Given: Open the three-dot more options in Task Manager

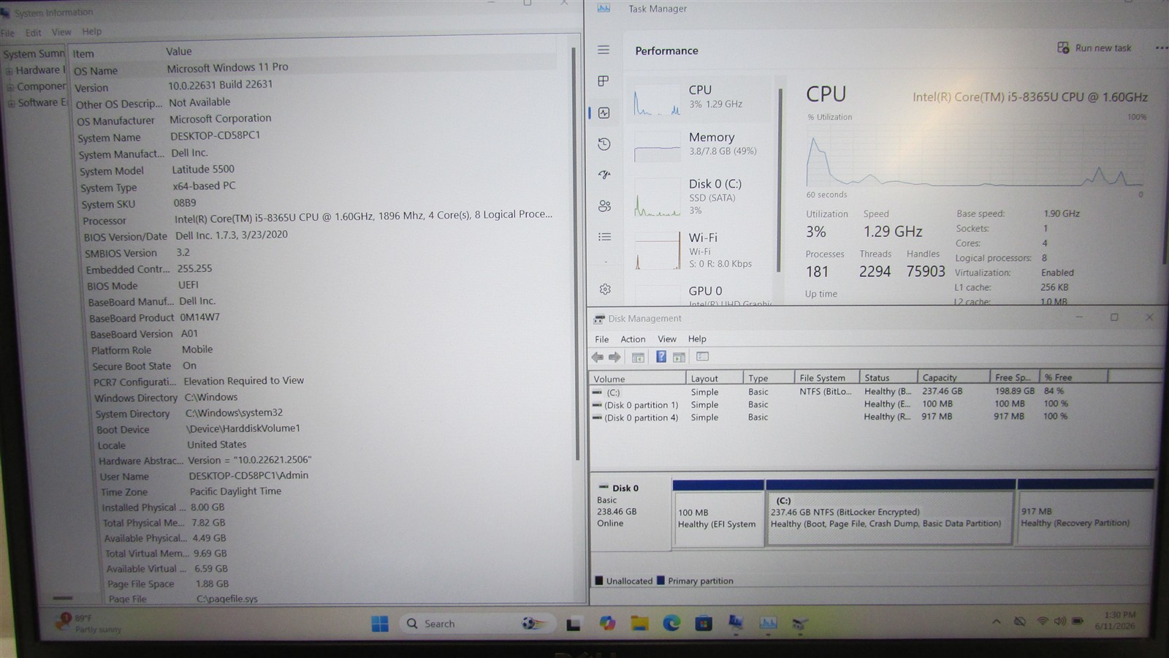Looking at the screenshot, I should (x=1161, y=48).
